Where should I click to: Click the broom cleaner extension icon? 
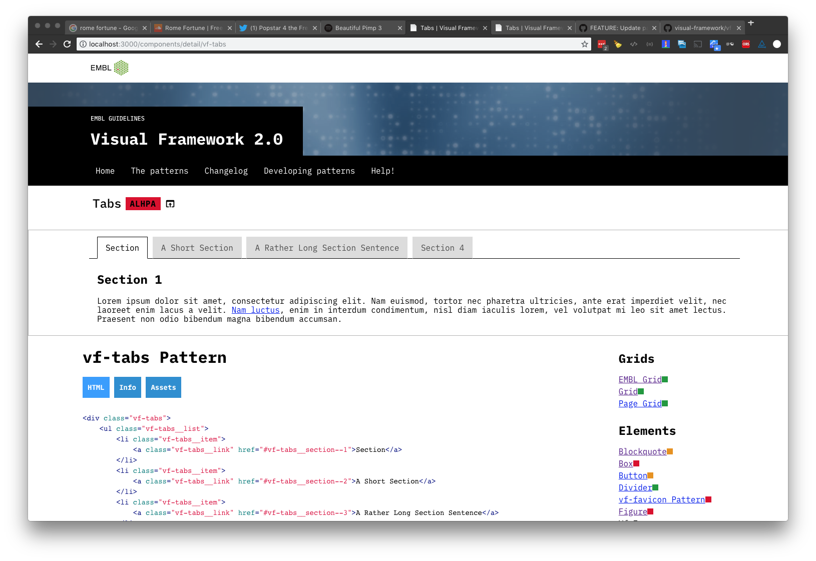pos(618,44)
